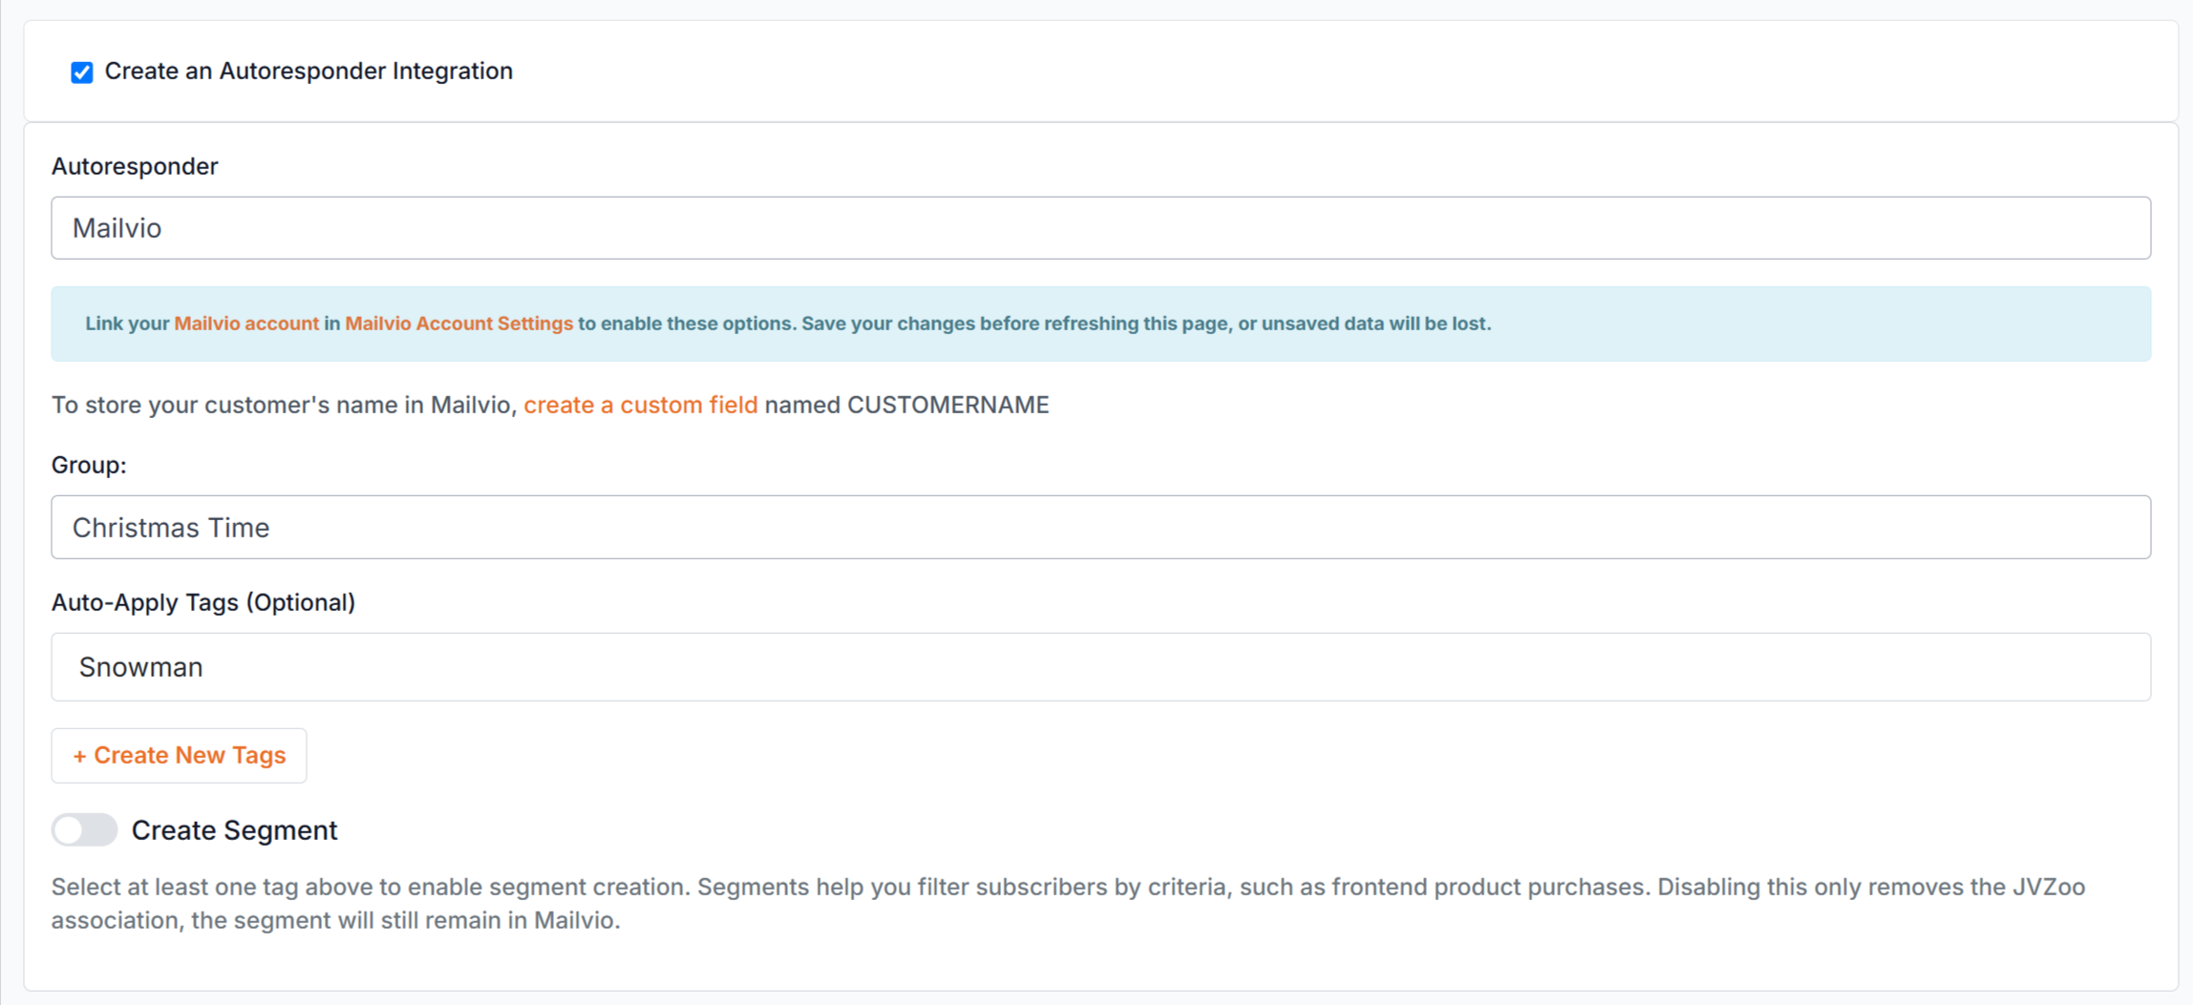Click the Create an Autoresponder Integration label
The width and height of the screenshot is (2193, 1005).
coord(309,71)
